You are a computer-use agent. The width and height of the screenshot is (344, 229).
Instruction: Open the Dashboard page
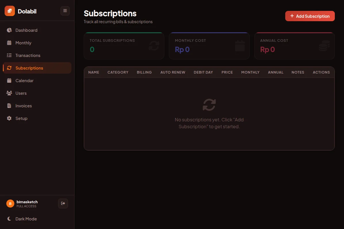(x=37, y=30)
